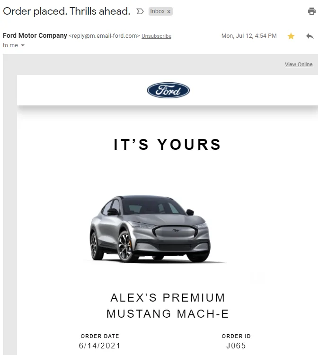Click the print email icon
The image size is (318, 355).
(x=312, y=11)
